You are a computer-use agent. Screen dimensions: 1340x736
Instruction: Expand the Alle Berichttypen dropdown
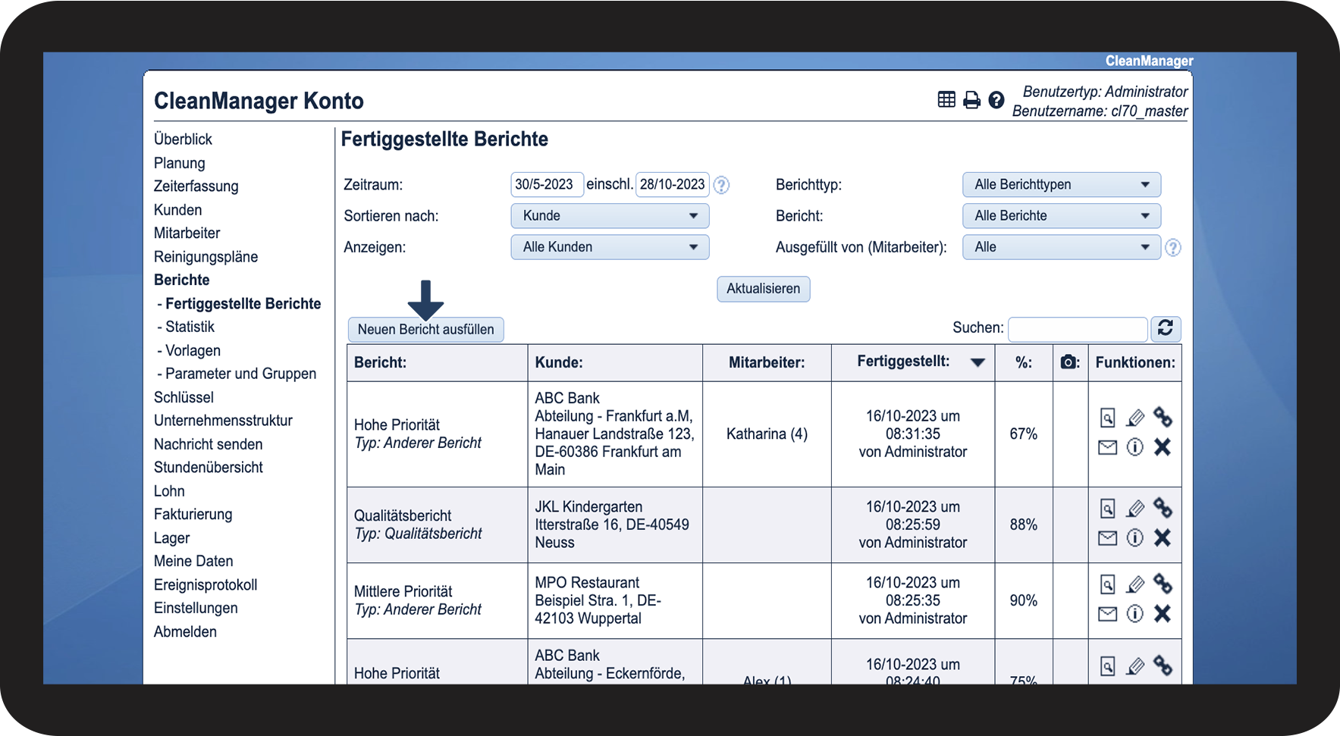(x=1062, y=185)
